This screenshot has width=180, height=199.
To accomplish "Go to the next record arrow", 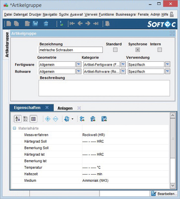I will coord(88,24).
